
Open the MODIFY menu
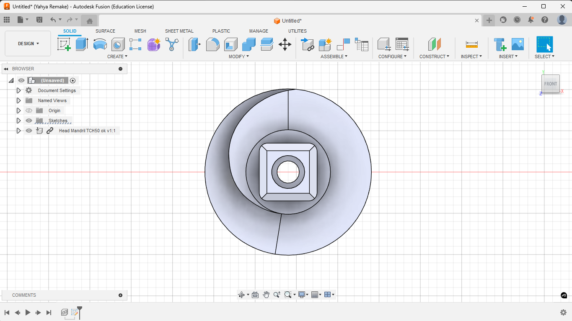(x=238, y=56)
